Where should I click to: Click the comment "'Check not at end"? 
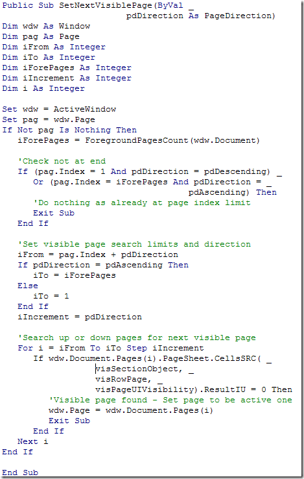[x=62, y=161]
